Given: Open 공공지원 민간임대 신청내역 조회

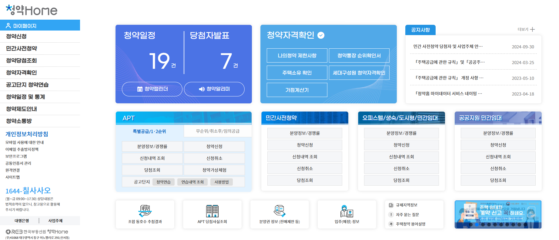Looking at the screenshot, I should [498, 157].
